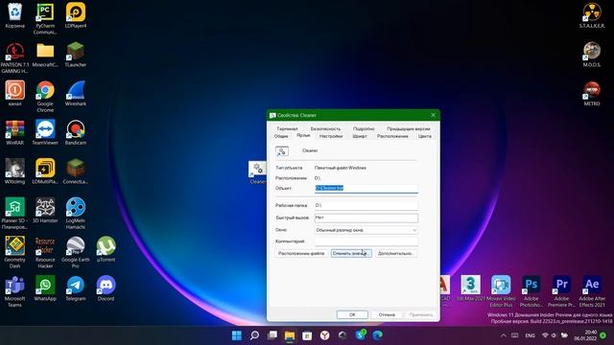The width and height of the screenshot is (614, 345).
Task: Launch S.T.A.L.K.E.R. from the desktop
Action: [592, 15]
